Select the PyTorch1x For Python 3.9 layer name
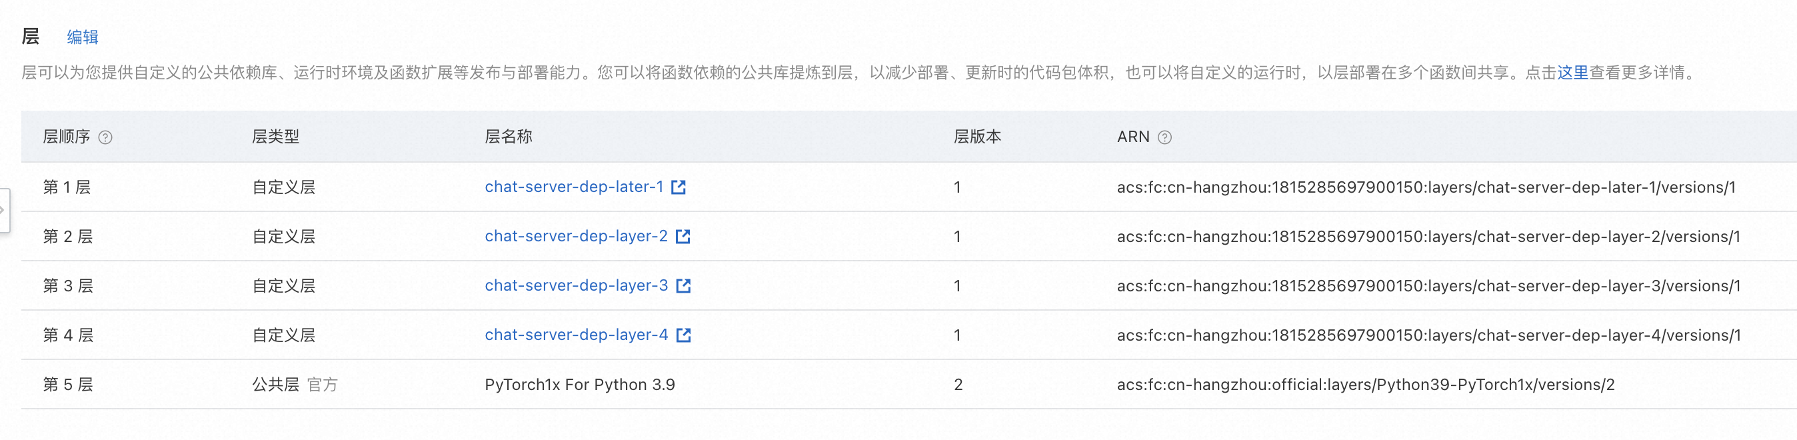Viewport: 1797px width, 440px height. [580, 385]
